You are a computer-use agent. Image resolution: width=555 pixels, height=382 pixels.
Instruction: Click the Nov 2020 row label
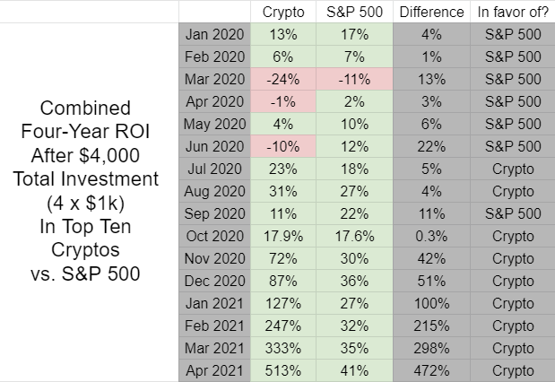(x=214, y=259)
